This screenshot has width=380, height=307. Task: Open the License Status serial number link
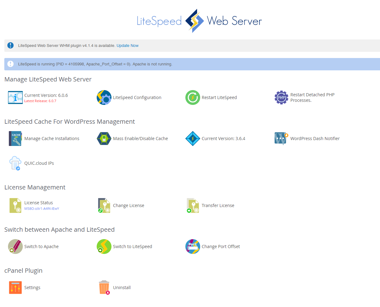pos(42,209)
